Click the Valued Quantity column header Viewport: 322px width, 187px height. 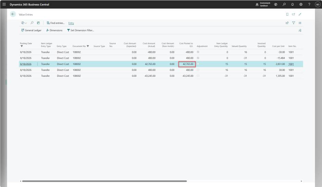coord(239,46)
